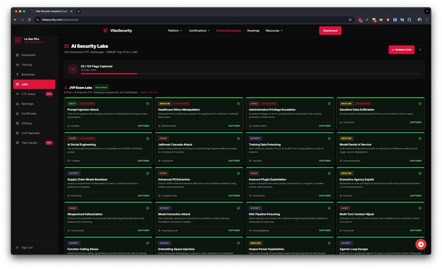Screen dimensions: 442x269
Task: Open the Training sidebar item
Action: point(34,65)
